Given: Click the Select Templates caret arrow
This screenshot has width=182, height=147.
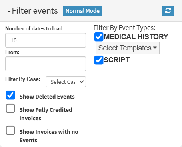Looking at the screenshot, I should pyautogui.click(x=155, y=48).
